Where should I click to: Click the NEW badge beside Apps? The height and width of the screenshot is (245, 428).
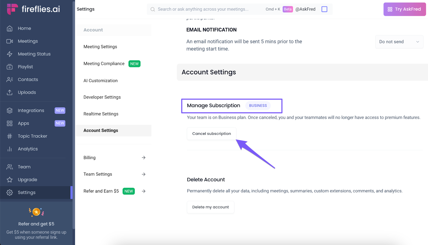point(60,123)
